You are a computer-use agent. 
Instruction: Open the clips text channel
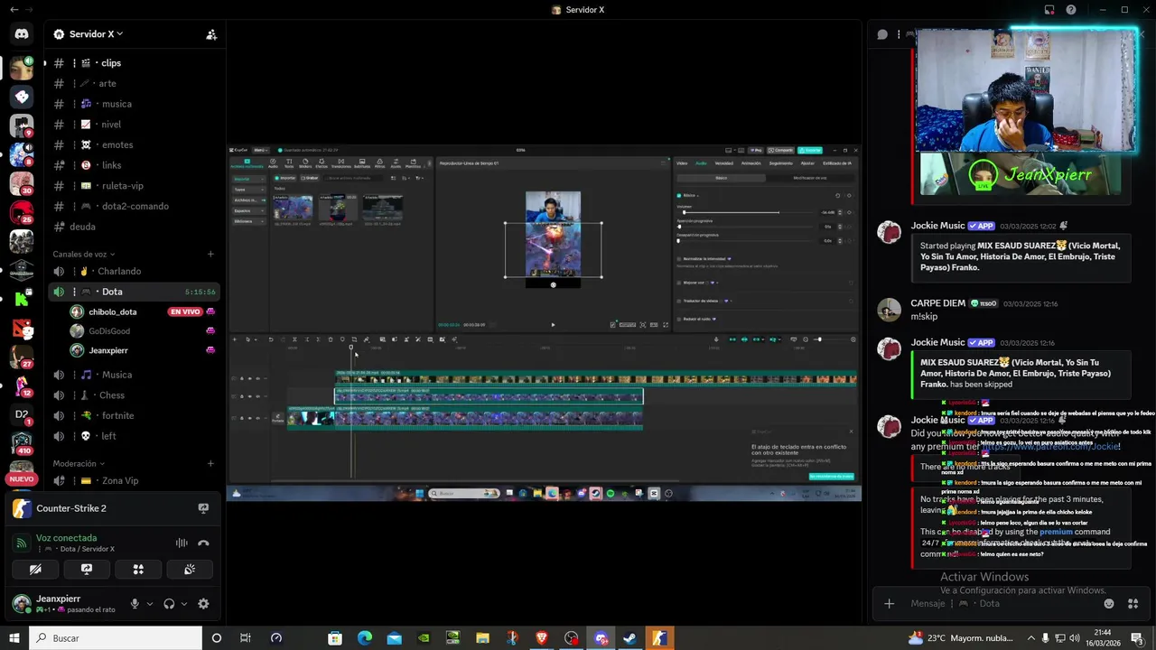(x=133, y=63)
